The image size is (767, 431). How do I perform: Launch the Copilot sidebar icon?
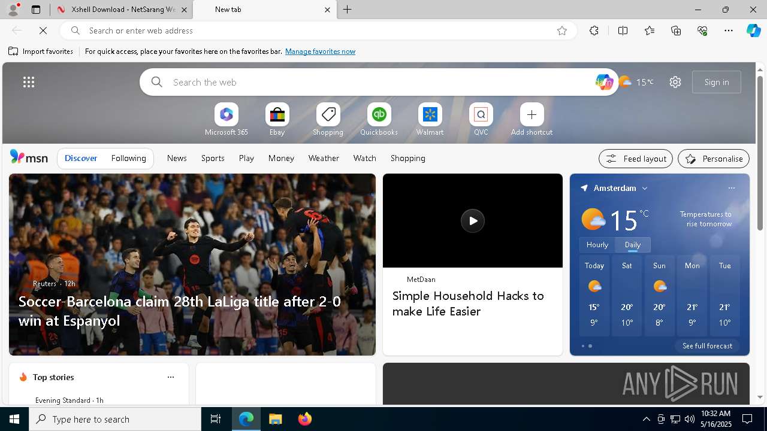(x=753, y=31)
